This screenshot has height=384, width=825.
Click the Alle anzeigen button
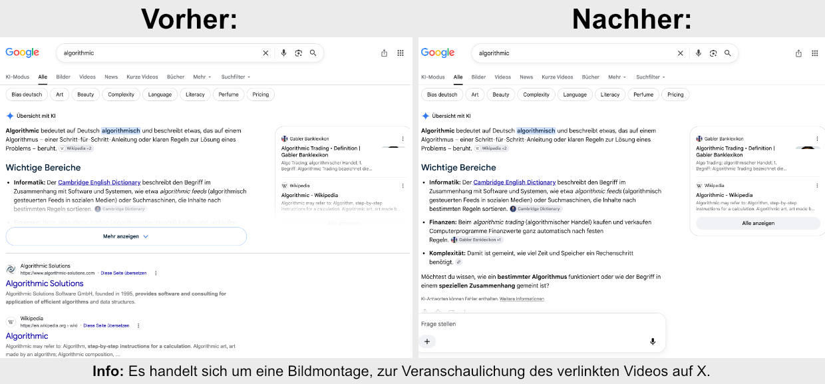tap(758, 223)
